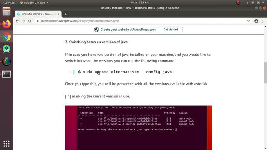Open a new Chrome tab
The image size is (267, 150).
pyautogui.click(x=66, y=14)
